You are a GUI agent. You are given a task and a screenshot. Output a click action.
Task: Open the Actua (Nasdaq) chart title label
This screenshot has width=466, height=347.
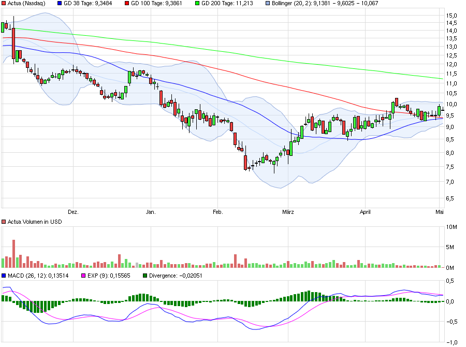click(26, 5)
